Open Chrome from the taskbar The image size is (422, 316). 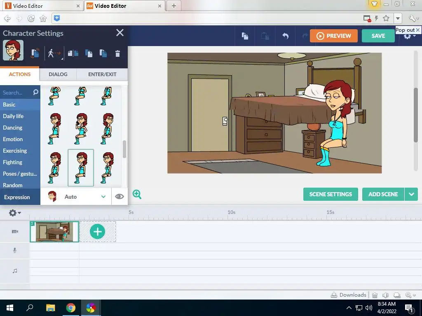coord(71,308)
